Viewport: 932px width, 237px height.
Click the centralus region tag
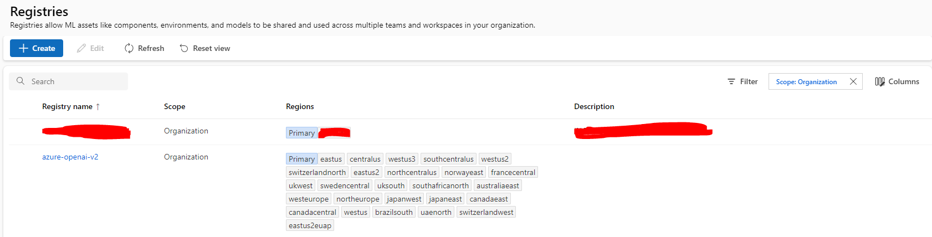point(365,159)
